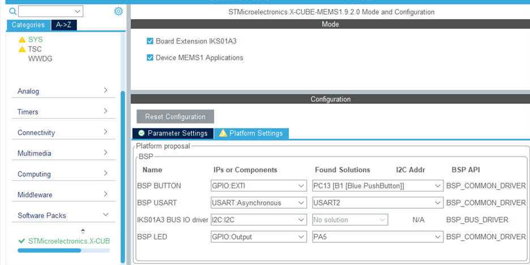This screenshot has width=530, height=265.
Task: Click the SYS warning triangle icon
Action: click(x=22, y=40)
